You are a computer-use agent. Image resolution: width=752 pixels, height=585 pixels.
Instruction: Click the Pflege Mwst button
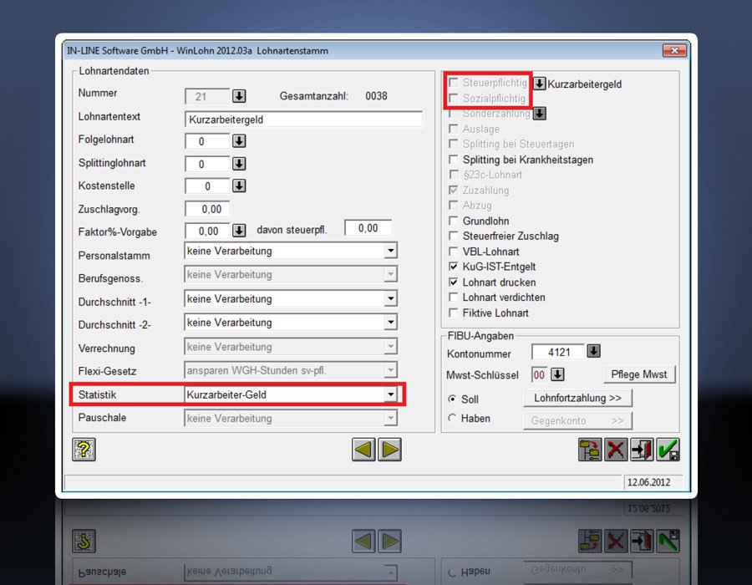pyautogui.click(x=639, y=374)
